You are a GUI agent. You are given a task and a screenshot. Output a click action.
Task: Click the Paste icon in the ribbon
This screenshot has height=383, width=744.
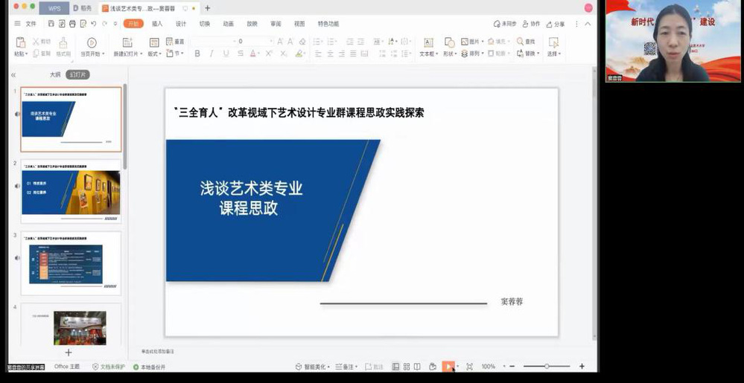20,43
